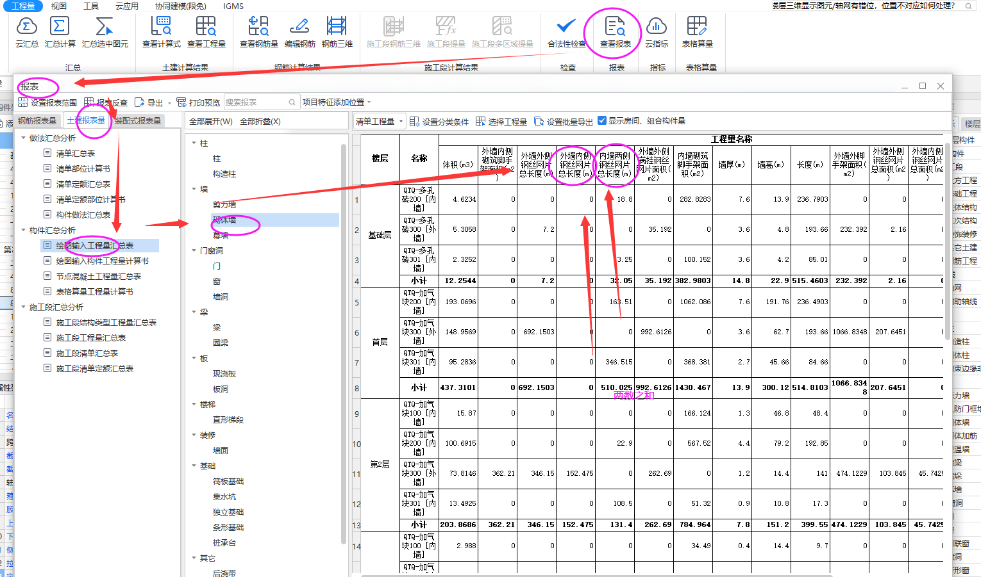
Task: Select 现浇板 in component tree
Action: coord(224,373)
